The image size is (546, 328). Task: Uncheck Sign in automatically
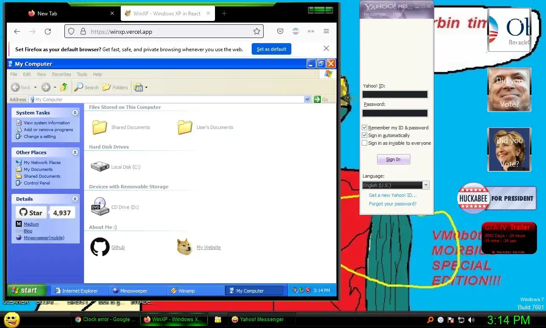coord(364,135)
